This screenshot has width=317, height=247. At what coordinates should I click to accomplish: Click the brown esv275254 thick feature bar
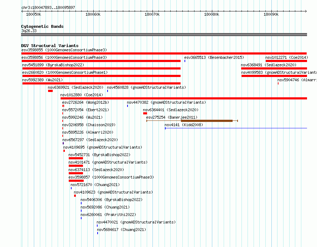(x=207, y=121)
